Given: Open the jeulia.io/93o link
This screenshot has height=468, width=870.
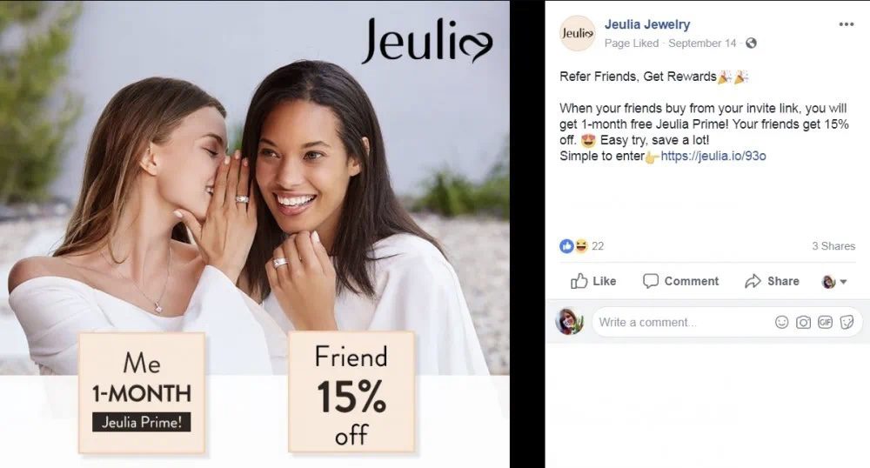Looking at the screenshot, I should tap(713, 156).
